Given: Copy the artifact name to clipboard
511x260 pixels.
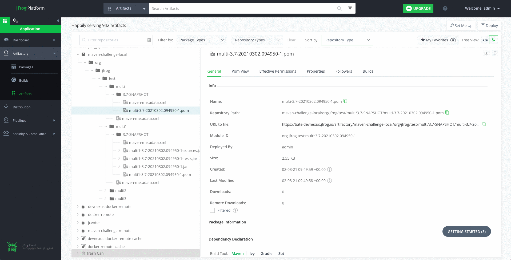Looking at the screenshot, I should (345, 101).
